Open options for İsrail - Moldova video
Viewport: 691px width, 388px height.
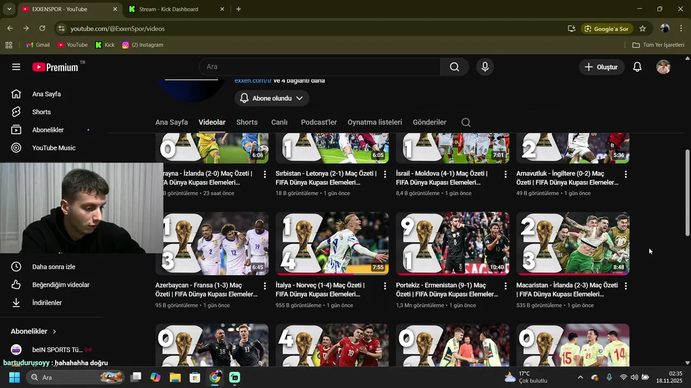505,174
